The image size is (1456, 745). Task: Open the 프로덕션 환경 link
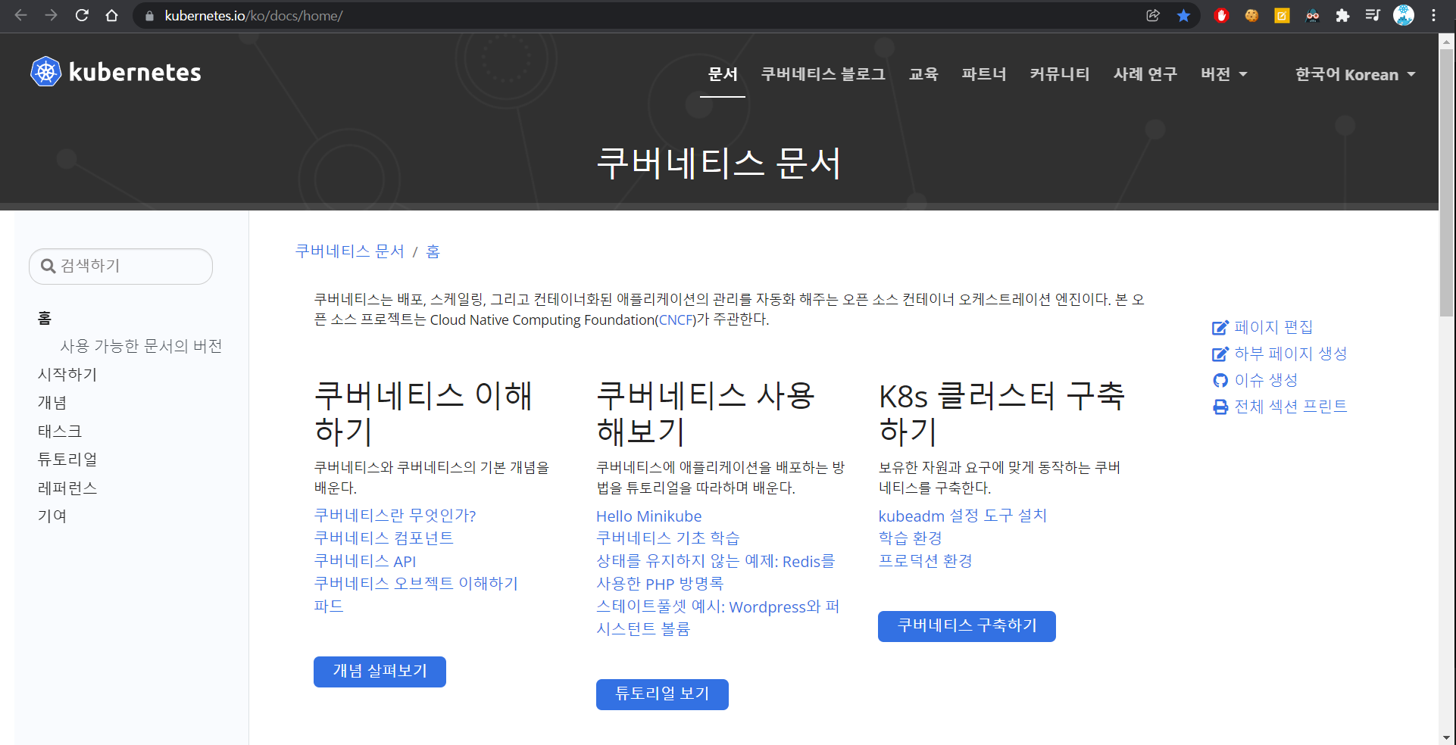pyautogui.click(x=925, y=561)
